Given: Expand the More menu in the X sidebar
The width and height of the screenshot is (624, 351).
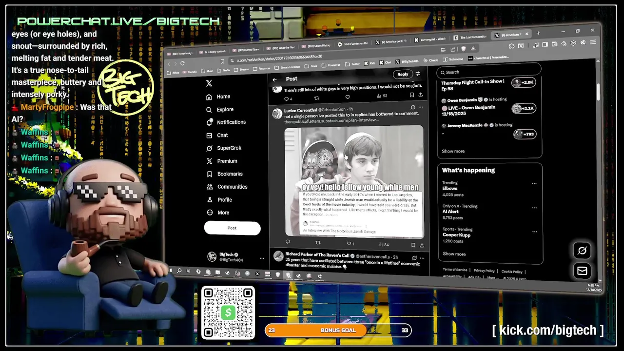Looking at the screenshot, I should [218, 213].
